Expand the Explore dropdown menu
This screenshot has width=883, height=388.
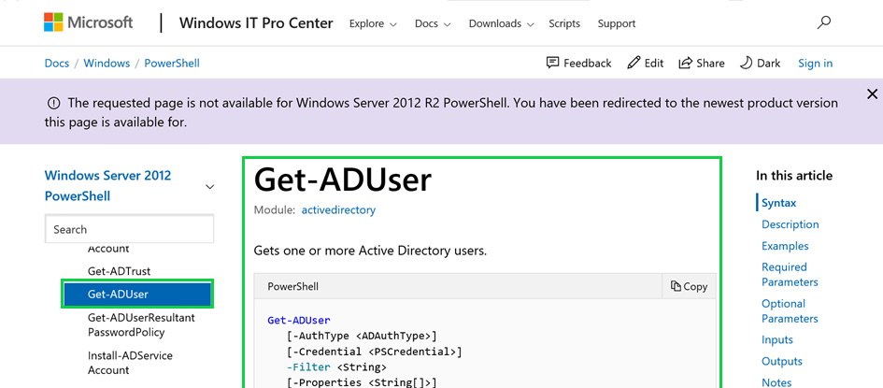click(373, 23)
